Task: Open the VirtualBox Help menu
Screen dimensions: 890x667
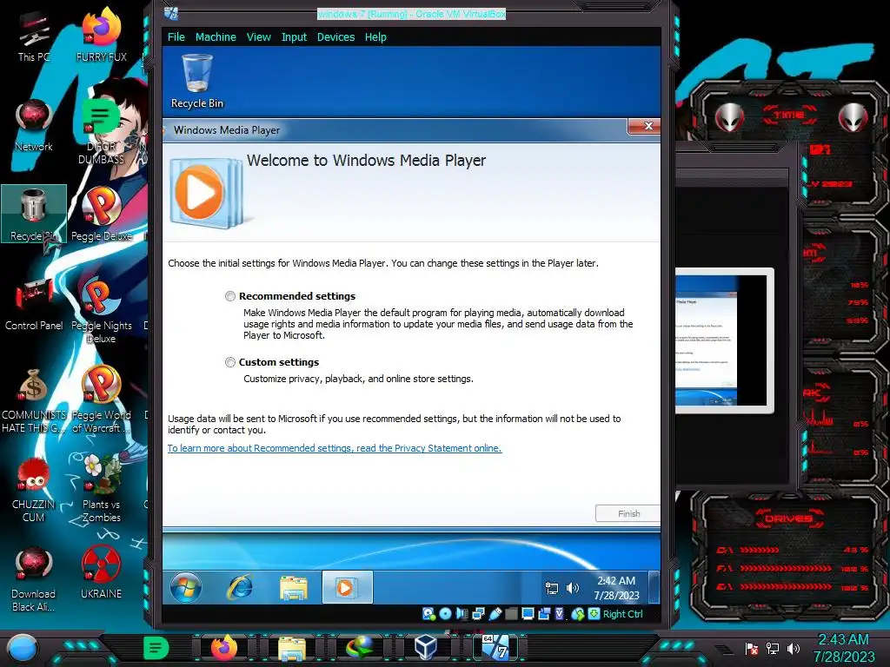Action: point(375,36)
